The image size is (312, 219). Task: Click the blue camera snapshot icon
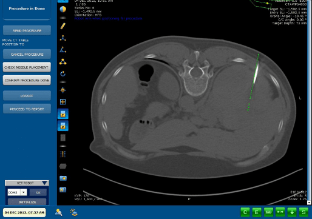click(x=63, y=178)
